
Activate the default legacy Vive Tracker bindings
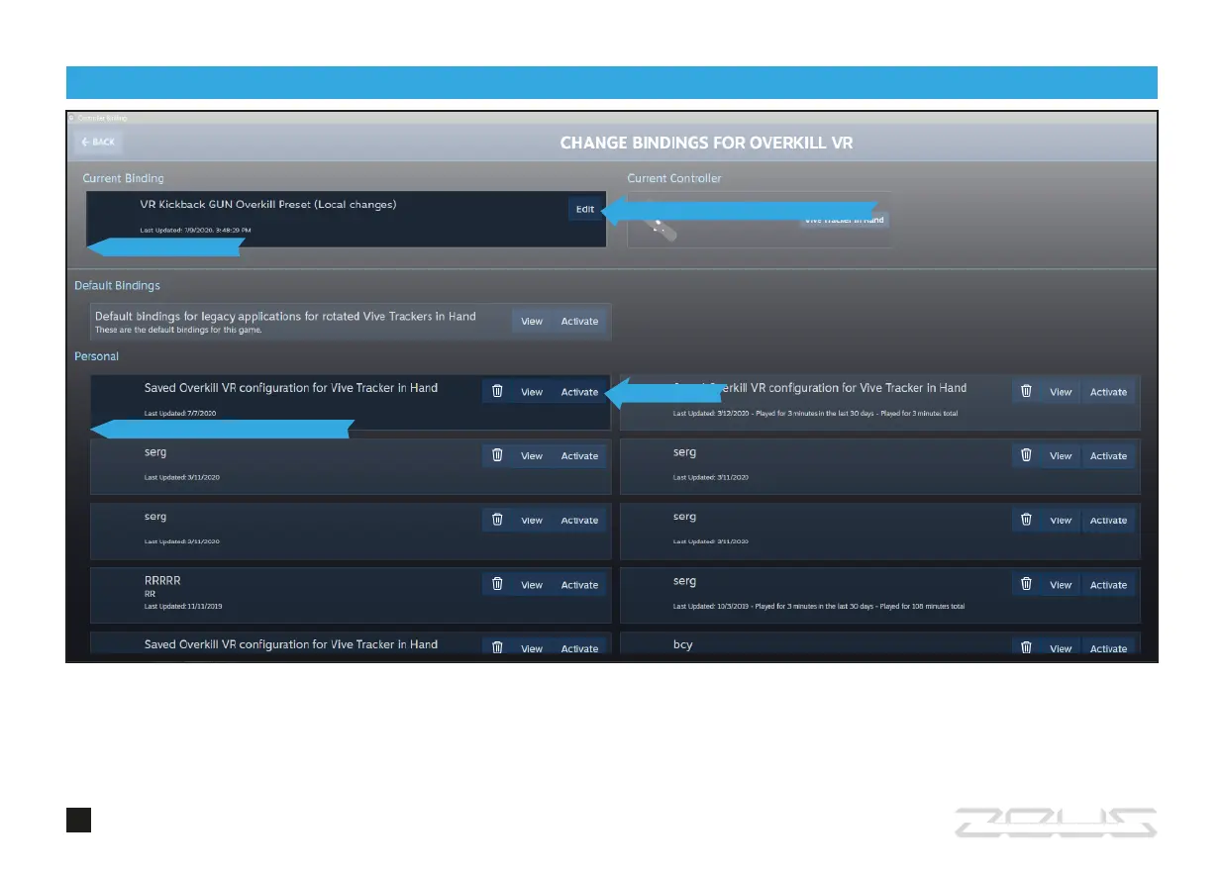coord(579,321)
